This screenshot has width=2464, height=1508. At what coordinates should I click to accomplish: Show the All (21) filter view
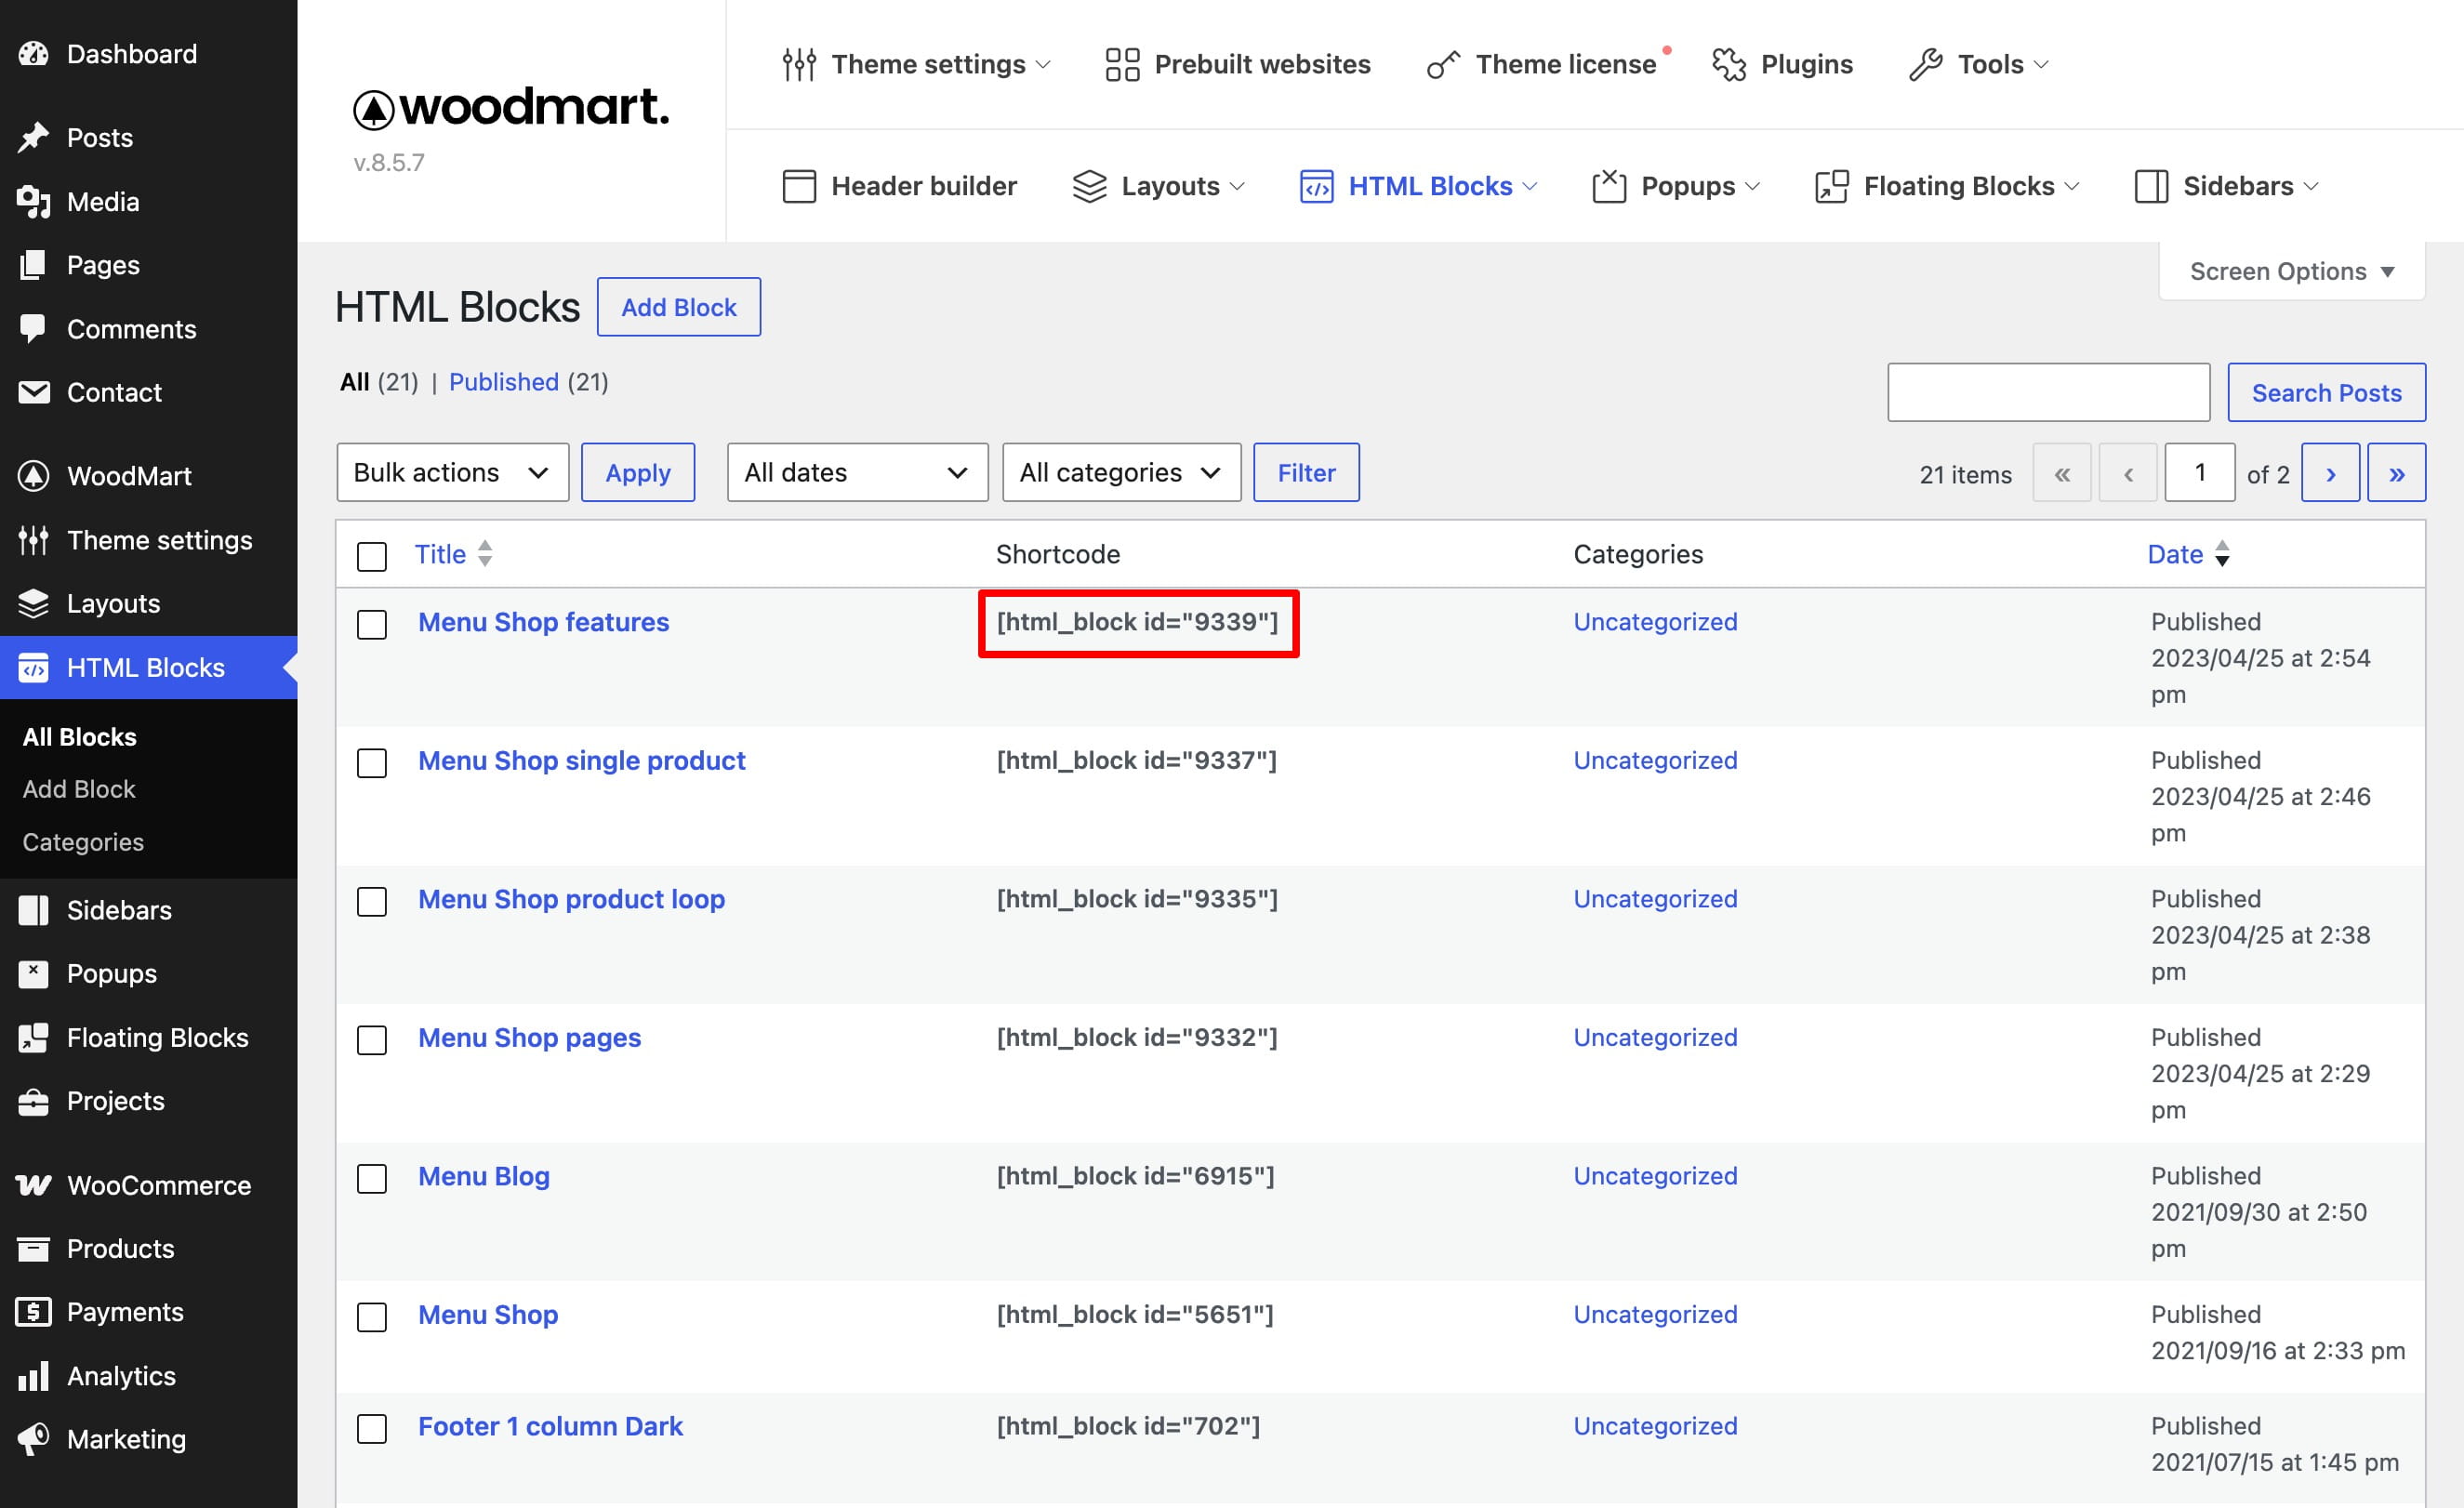(378, 382)
